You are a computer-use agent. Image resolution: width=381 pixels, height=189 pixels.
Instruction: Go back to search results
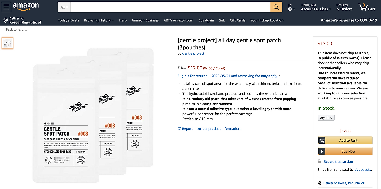(15, 29)
